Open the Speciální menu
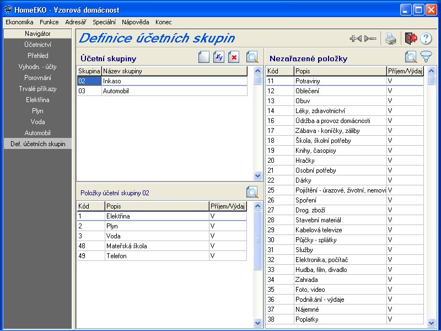The height and width of the screenshot is (331, 441). click(x=104, y=22)
